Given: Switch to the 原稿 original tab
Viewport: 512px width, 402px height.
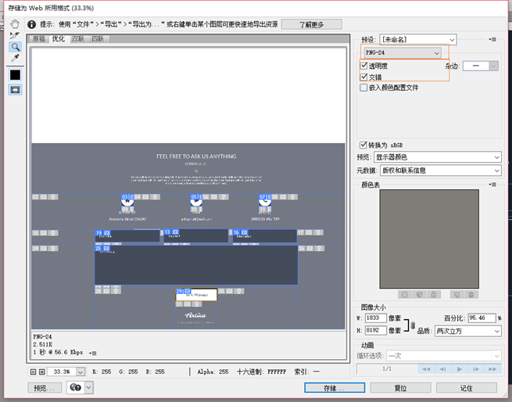Looking at the screenshot, I should click(x=39, y=38).
